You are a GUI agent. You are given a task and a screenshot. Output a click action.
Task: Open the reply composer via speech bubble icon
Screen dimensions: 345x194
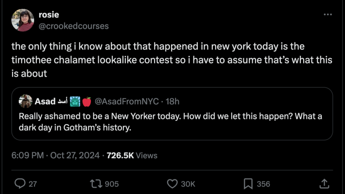pos(20,184)
